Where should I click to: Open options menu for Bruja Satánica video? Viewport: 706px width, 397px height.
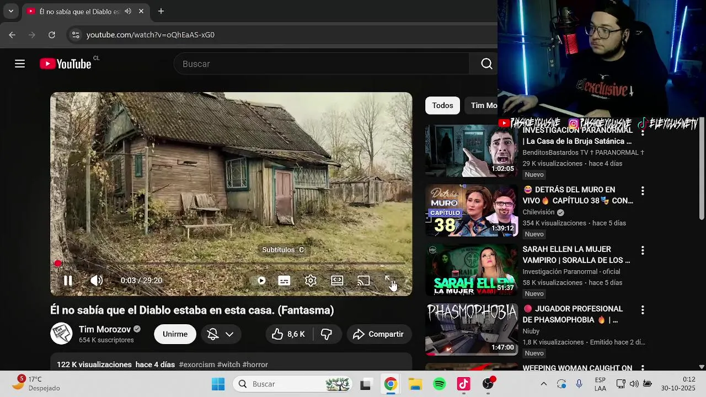click(642, 132)
